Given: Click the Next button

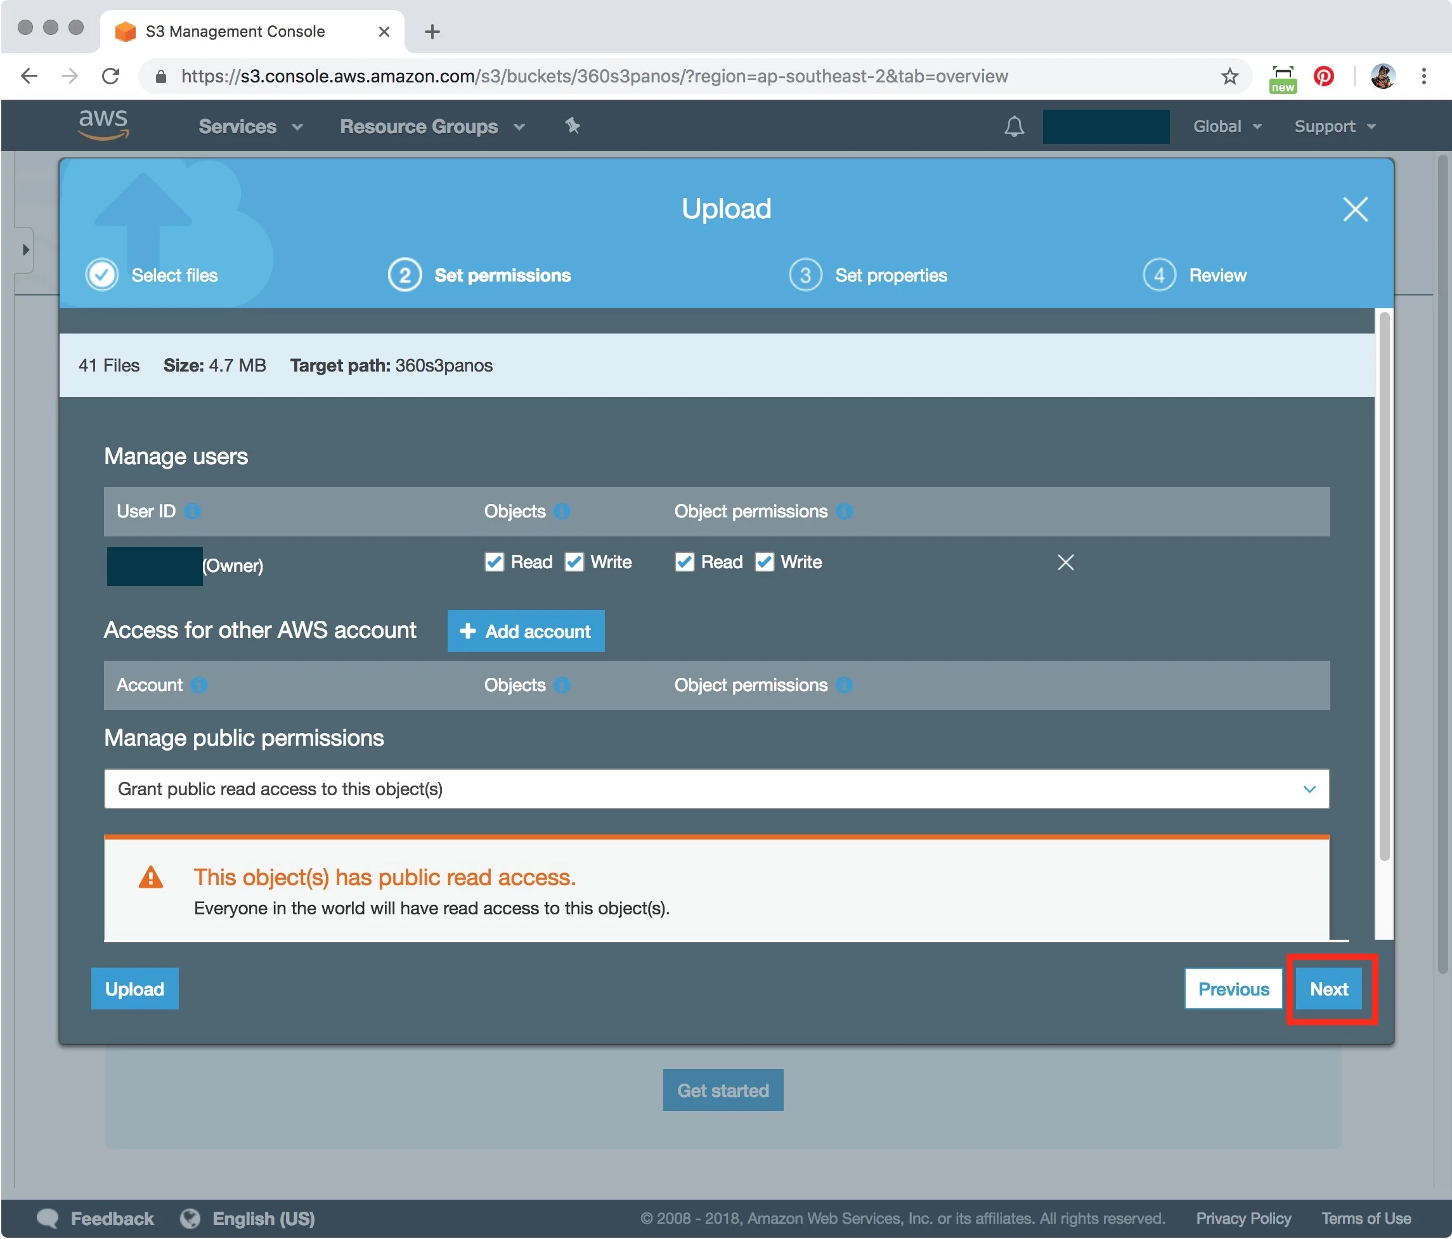Looking at the screenshot, I should 1328,989.
